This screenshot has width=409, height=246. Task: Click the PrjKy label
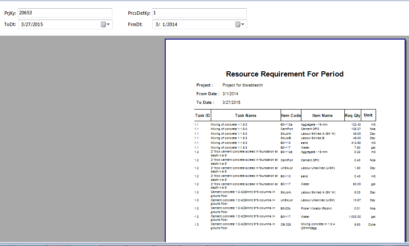[x=10, y=13]
